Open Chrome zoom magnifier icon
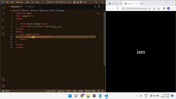 coord(150,9)
